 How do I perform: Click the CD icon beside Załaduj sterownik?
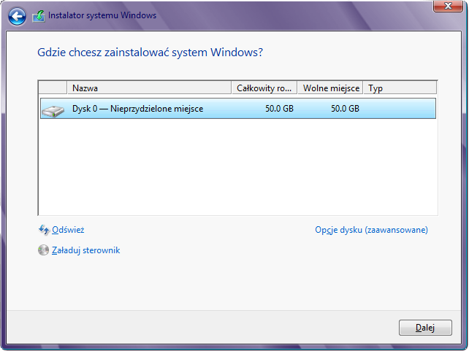[43, 250]
